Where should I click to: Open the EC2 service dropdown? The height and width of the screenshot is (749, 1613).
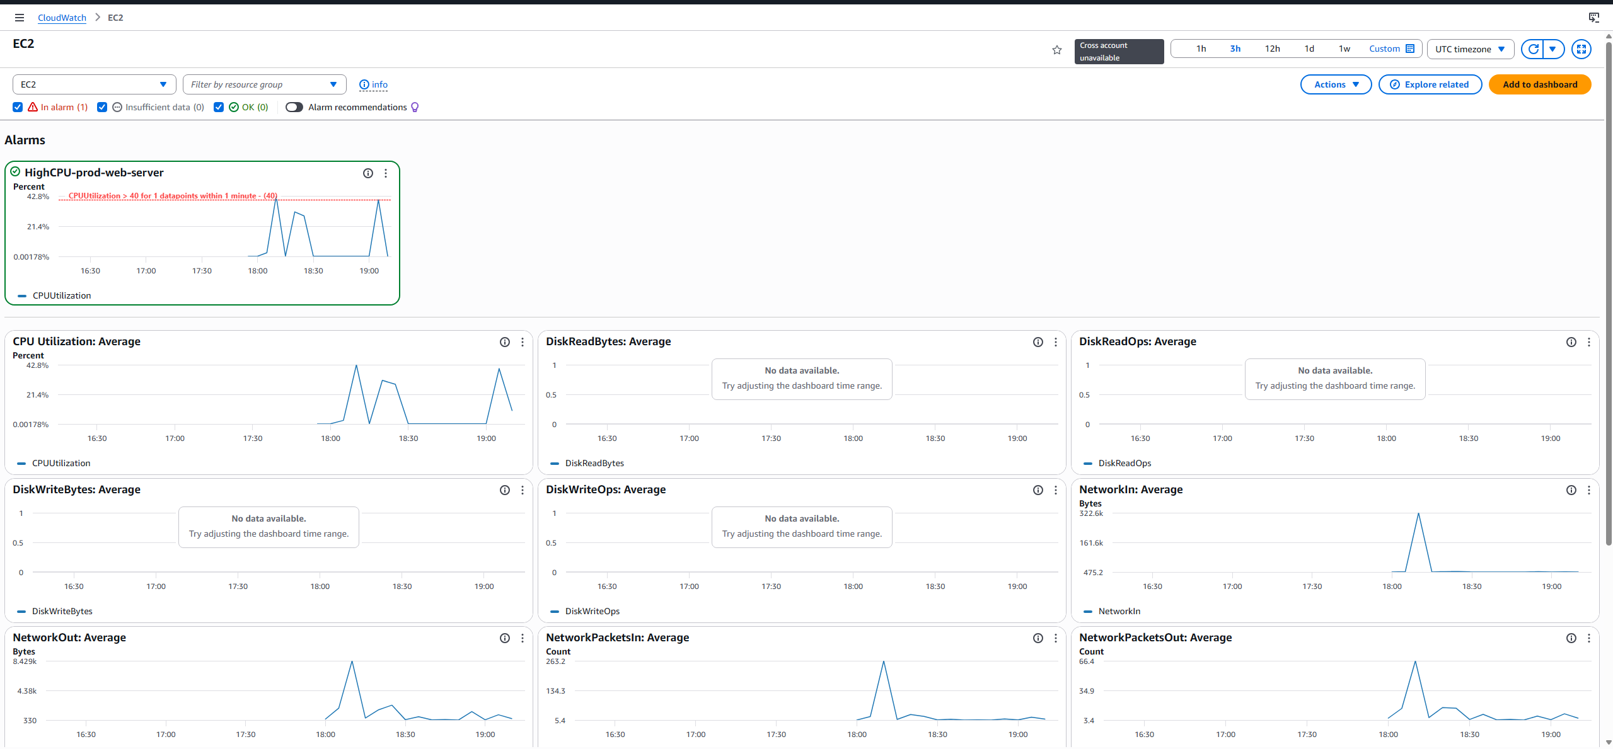[x=93, y=84]
